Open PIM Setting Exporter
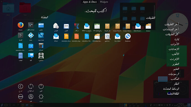191x107 pixels. pyautogui.click(x=97, y=36)
